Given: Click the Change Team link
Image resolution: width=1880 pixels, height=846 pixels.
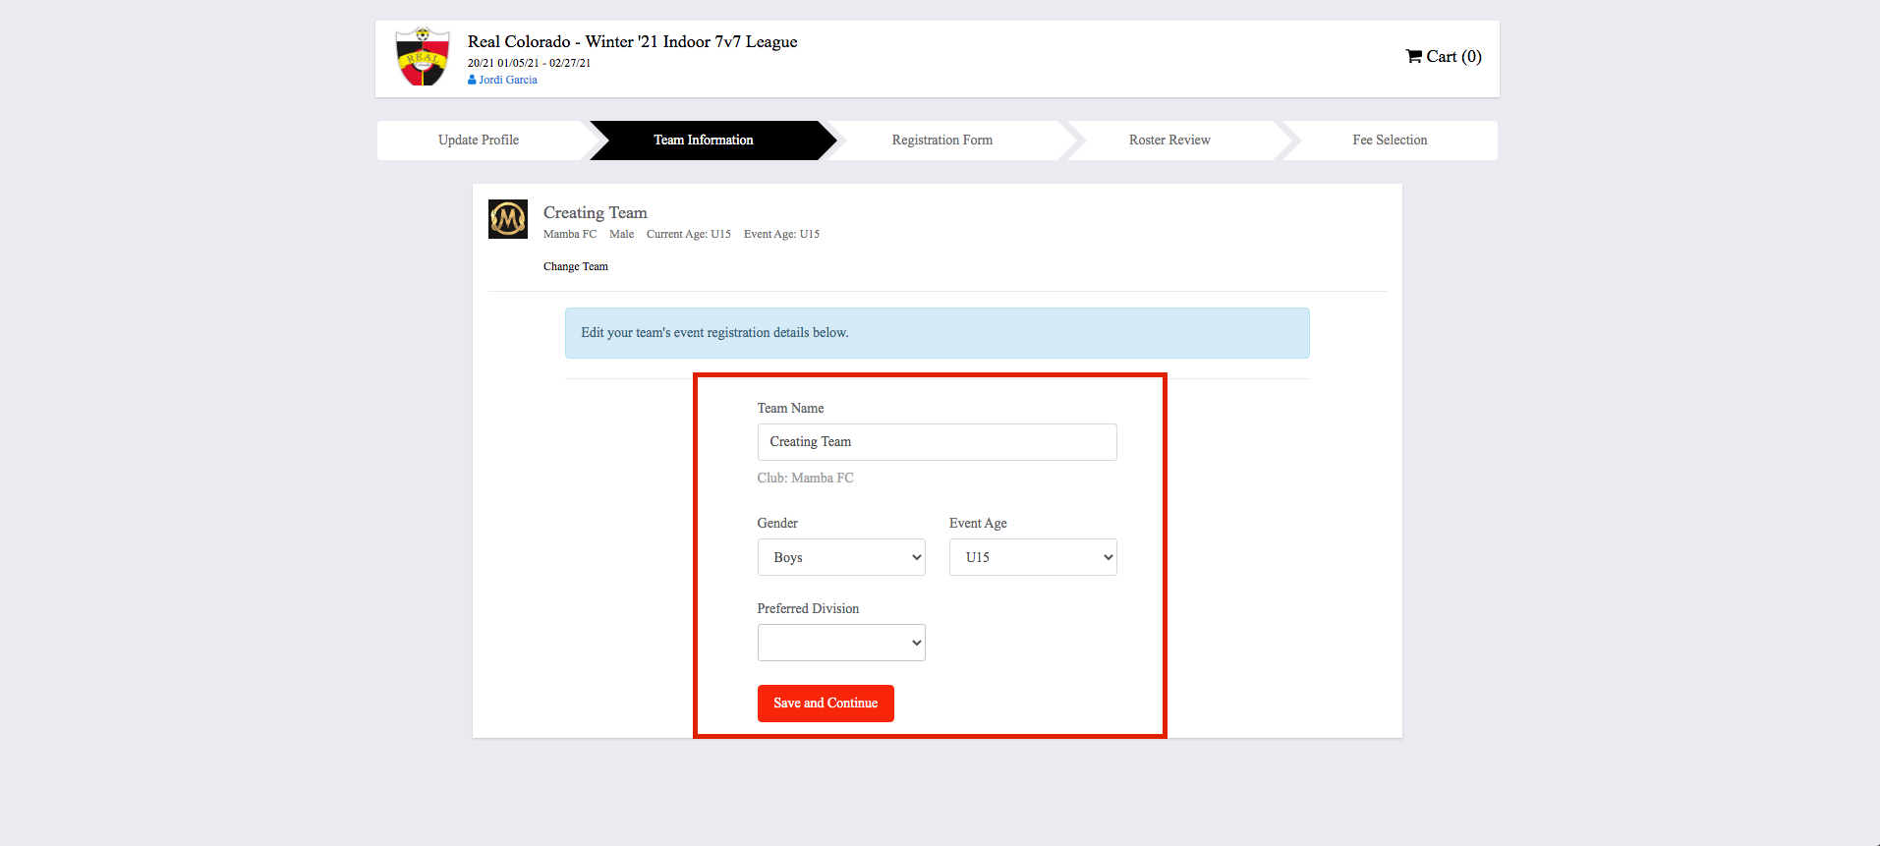Looking at the screenshot, I should (576, 266).
